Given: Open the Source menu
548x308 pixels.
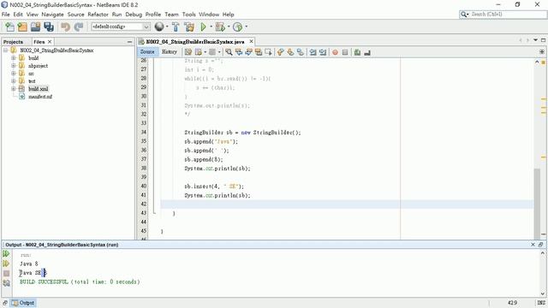Looking at the screenshot, I should tap(75, 15).
